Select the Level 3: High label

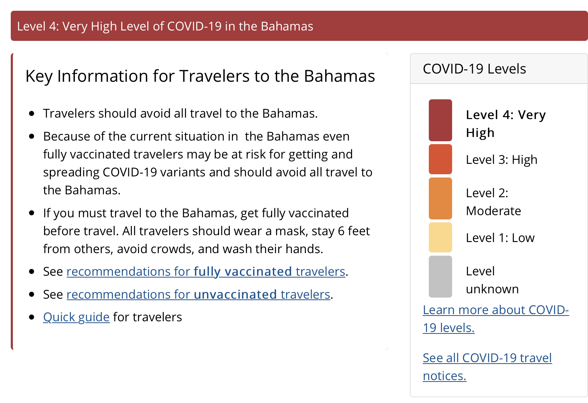click(x=501, y=160)
